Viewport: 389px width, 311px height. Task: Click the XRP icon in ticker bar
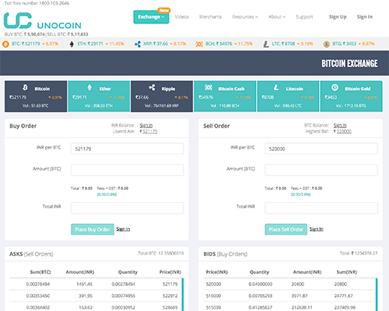pyautogui.click(x=138, y=44)
